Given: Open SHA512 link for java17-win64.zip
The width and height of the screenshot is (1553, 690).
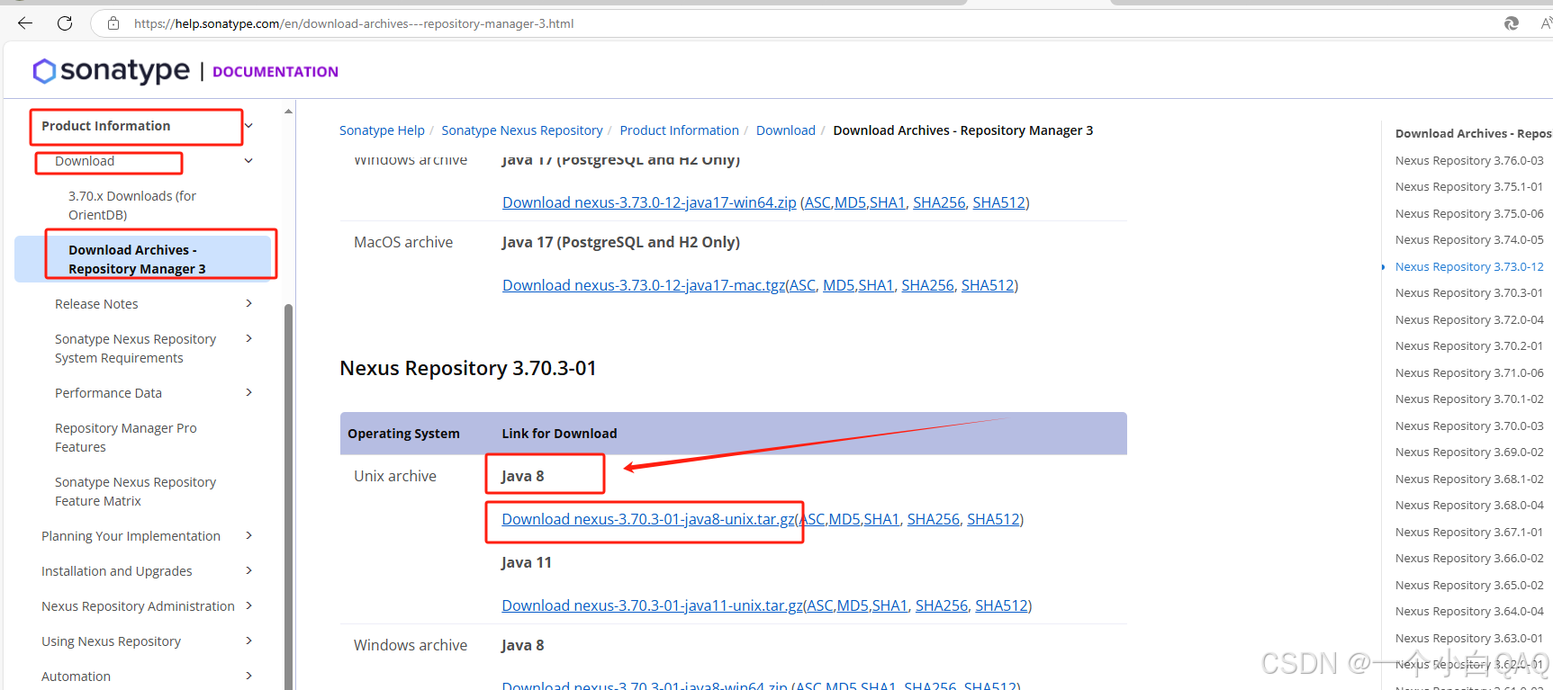Looking at the screenshot, I should [999, 202].
